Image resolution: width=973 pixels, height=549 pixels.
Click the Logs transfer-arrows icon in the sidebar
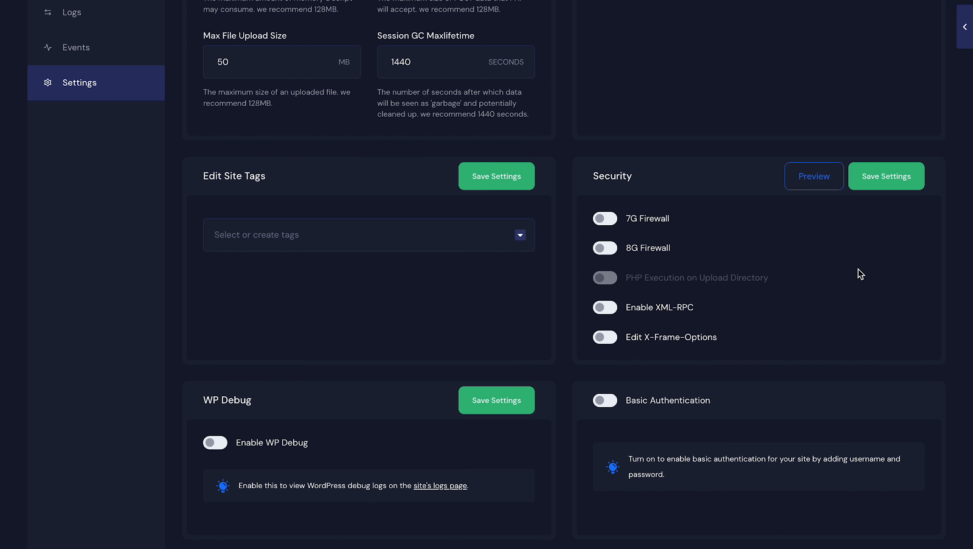point(47,12)
